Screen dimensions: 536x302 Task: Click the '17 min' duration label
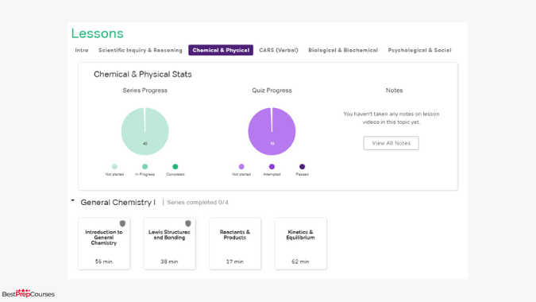[x=235, y=261]
